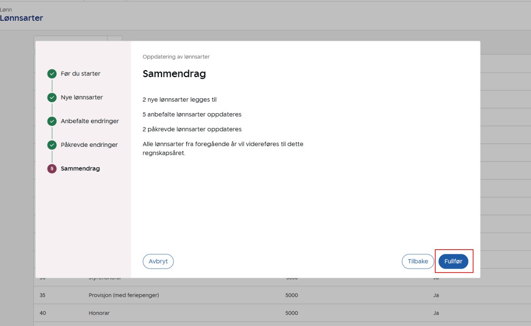Select the Anbefalte endringer step label
This screenshot has height=326, width=531.
[x=90, y=121]
